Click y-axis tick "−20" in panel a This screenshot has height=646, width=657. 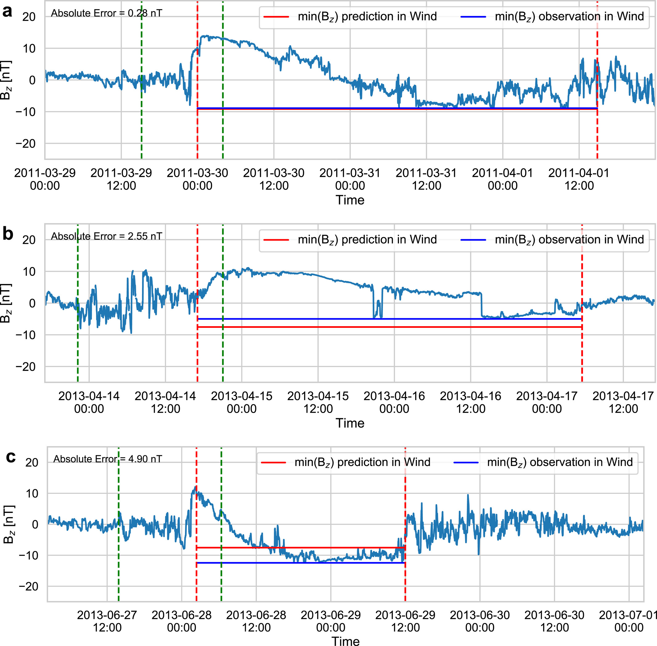[x=25, y=144]
